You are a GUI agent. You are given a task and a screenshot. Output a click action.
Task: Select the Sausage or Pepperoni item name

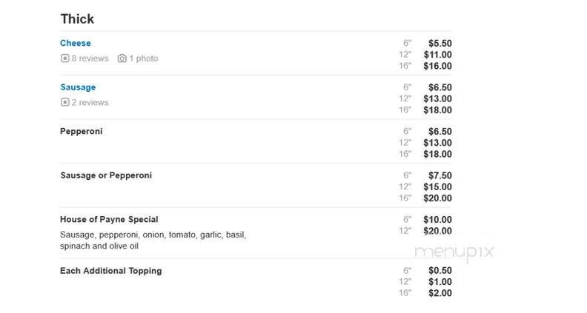106,175
